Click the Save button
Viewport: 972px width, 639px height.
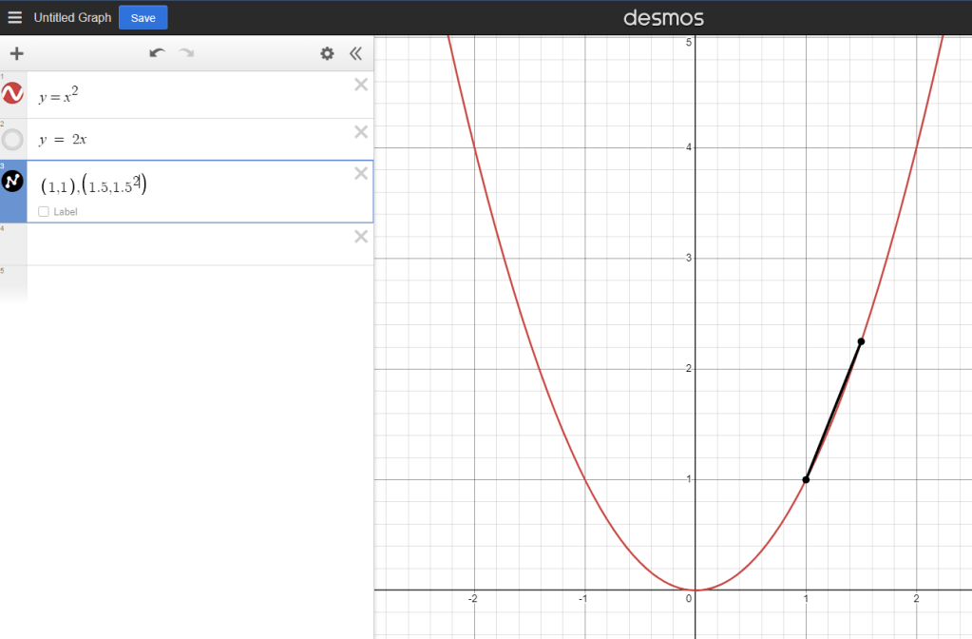click(143, 17)
